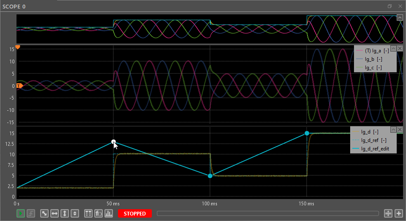Click the up-down vertical stepper icon
The height and width of the screenshot is (221, 406).
(x=74, y=213)
